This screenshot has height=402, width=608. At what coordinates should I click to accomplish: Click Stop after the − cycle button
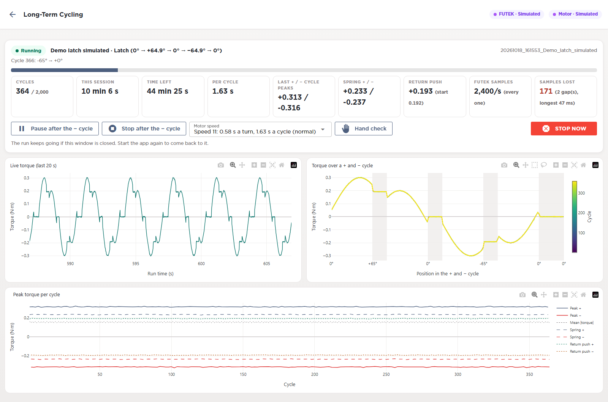[144, 129]
